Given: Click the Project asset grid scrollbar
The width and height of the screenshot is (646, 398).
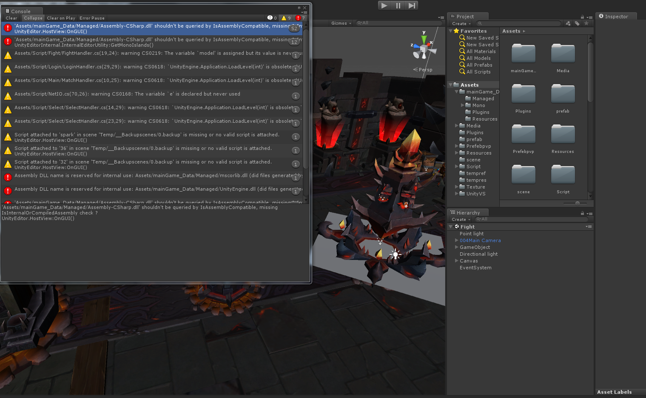Looking at the screenshot, I should [590, 72].
